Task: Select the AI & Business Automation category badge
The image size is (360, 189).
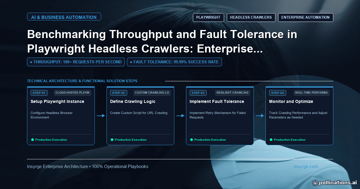Action: click(x=64, y=17)
